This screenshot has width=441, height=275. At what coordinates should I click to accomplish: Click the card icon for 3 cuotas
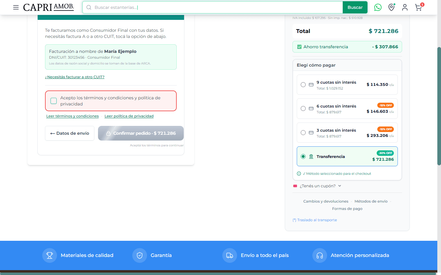[311, 133]
